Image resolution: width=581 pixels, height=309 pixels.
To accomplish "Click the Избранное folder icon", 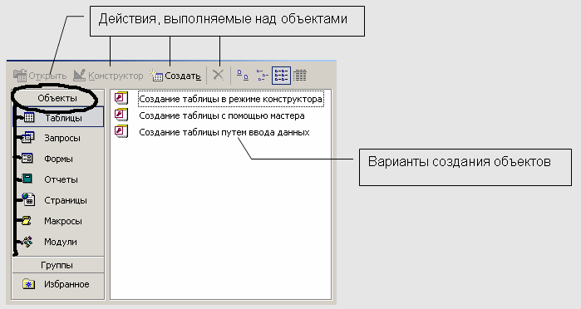I will pyautogui.click(x=28, y=284).
